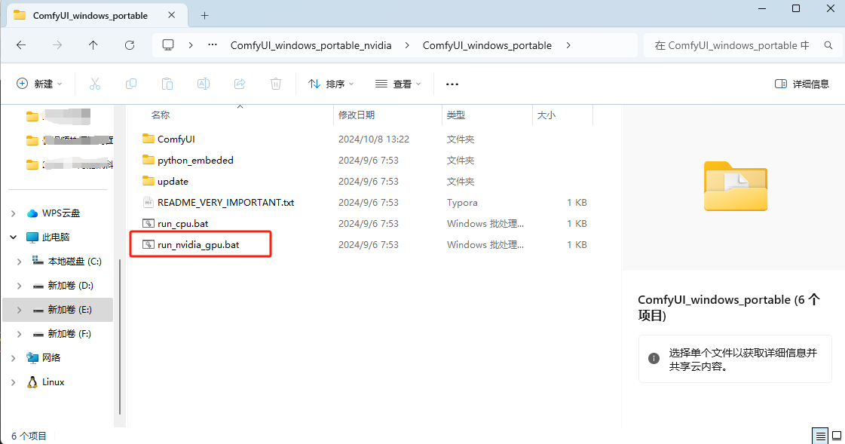Image resolution: width=845 pixels, height=444 pixels.
Task: Open a new Explorer tab
Action: 204,15
